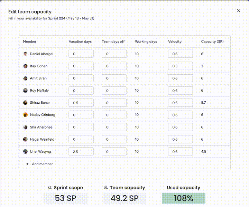Edit Roy Naftaly's vacation days field
This screenshot has width=249, height=207.
tap(81, 91)
